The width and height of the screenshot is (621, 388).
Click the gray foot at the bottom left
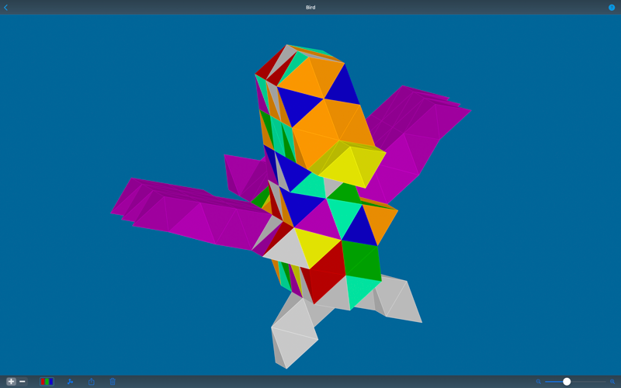click(x=291, y=341)
